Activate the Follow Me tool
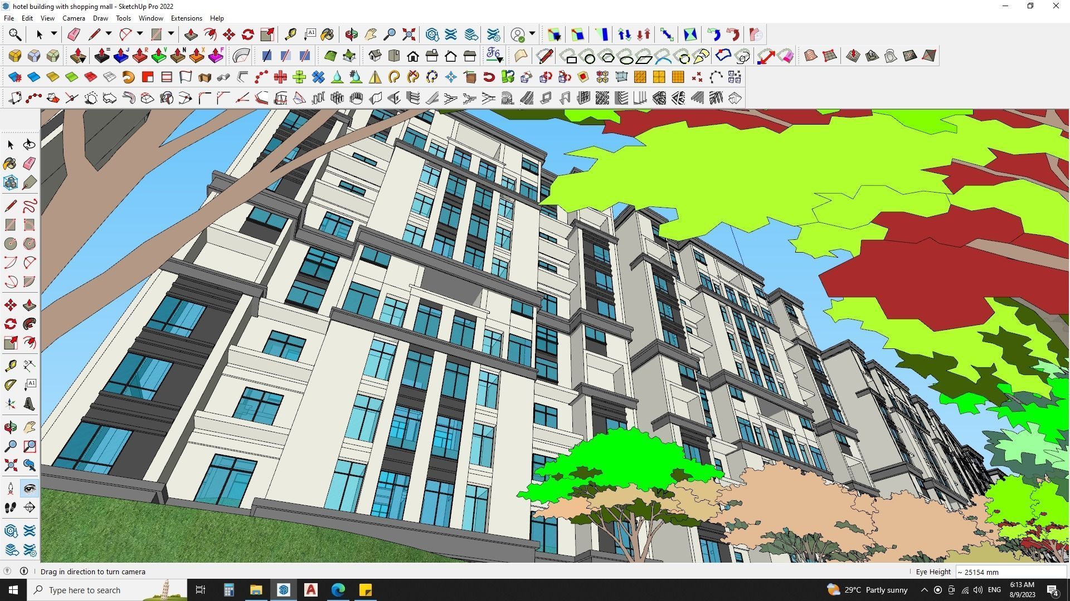 pyautogui.click(x=29, y=324)
